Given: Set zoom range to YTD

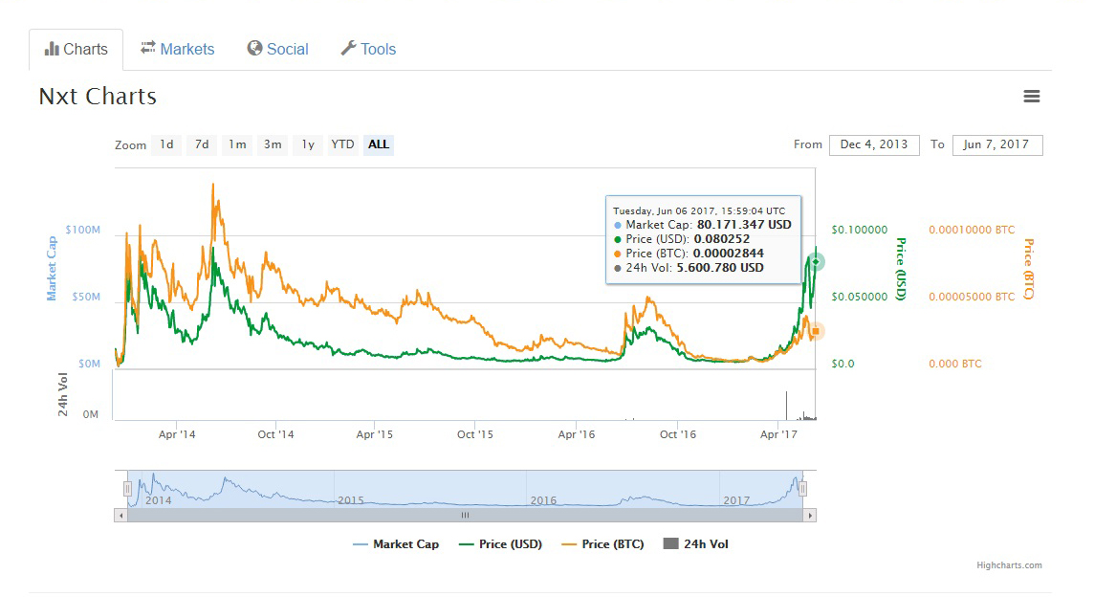Looking at the screenshot, I should click(342, 144).
